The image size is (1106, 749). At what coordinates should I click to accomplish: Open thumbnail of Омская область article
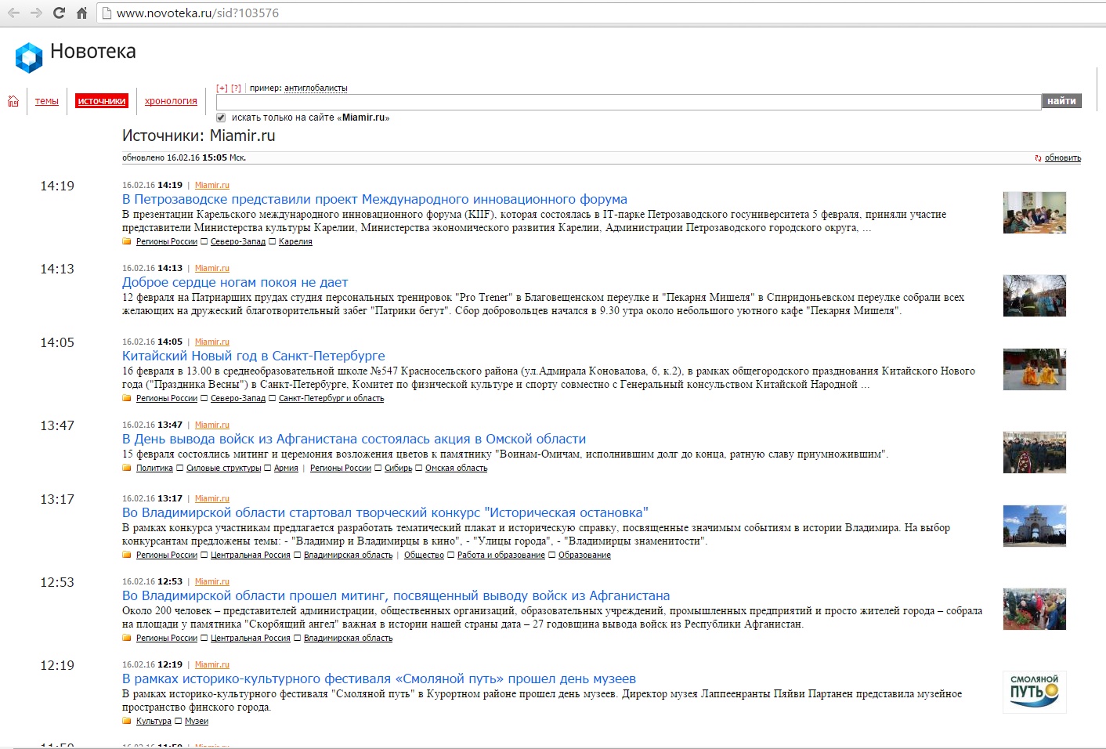1035,452
